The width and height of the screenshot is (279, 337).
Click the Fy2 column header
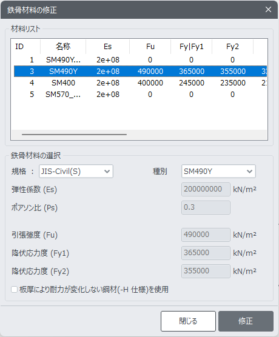(232, 47)
